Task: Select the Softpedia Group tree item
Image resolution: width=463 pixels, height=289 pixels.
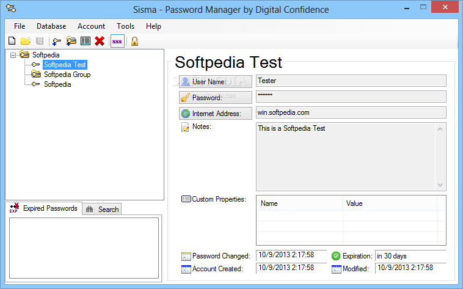Action: click(x=67, y=75)
